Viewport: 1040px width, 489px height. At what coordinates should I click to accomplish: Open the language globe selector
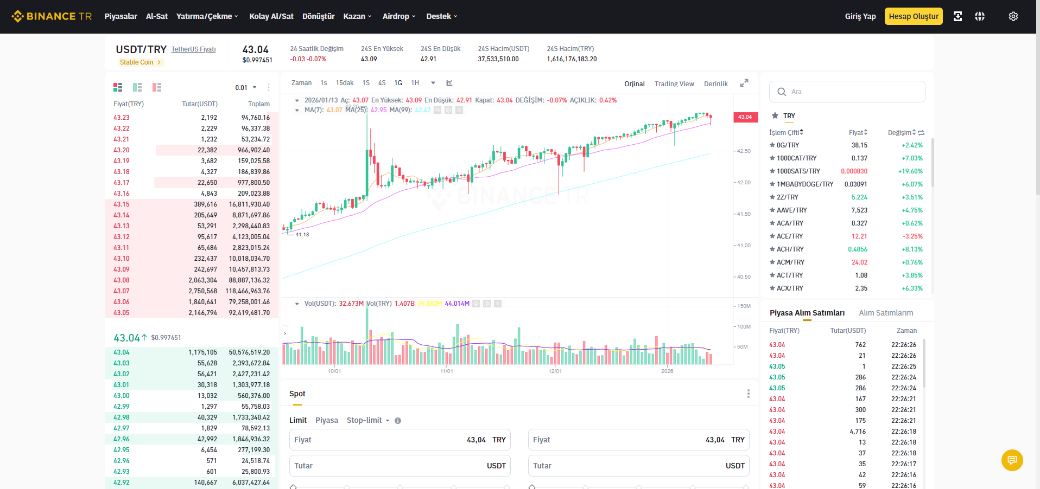(x=979, y=16)
